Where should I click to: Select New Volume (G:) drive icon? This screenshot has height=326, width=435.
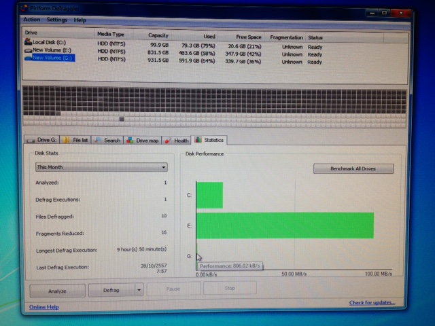[x=28, y=58]
